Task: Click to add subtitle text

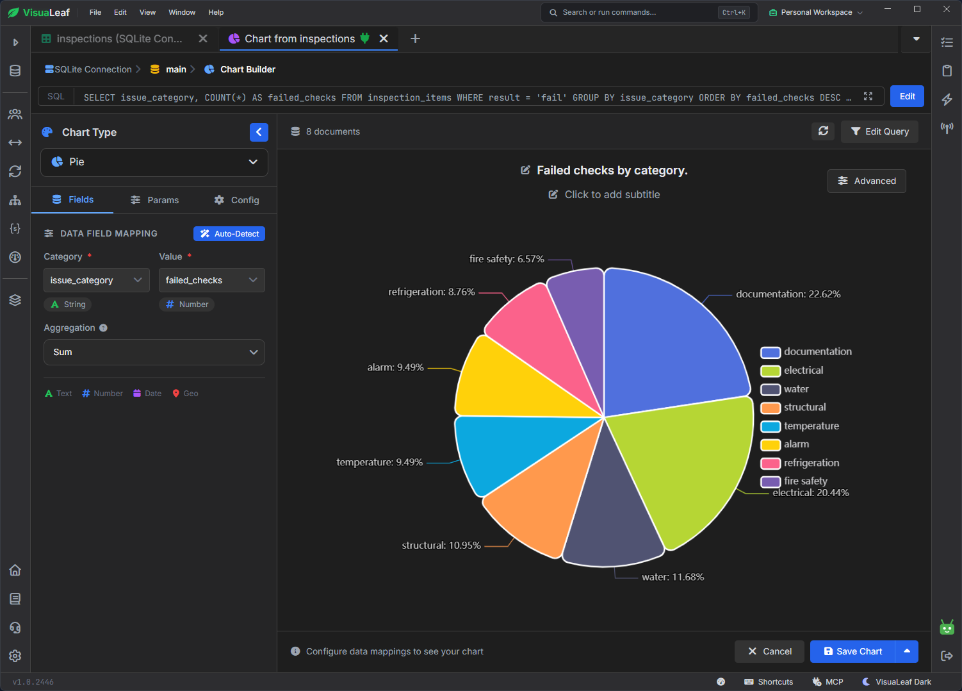Action: [x=612, y=195]
